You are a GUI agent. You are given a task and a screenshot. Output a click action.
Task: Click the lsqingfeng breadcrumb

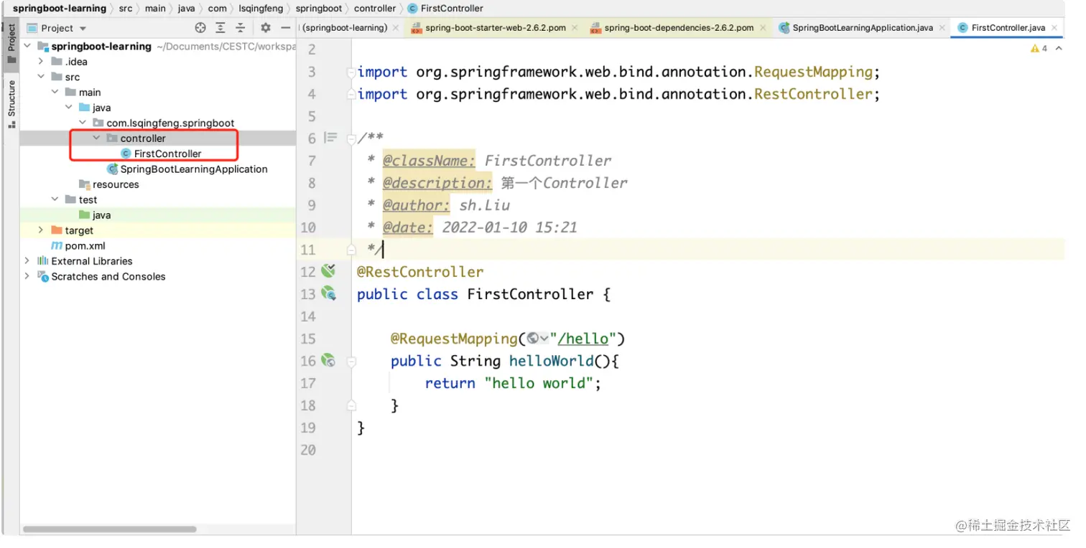click(x=262, y=9)
